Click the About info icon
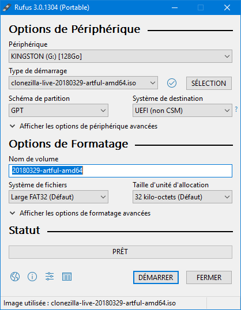The image size is (241, 310). click(x=32, y=277)
